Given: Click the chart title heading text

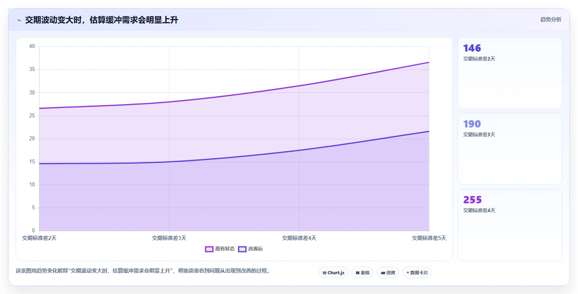Looking at the screenshot, I should 102,20.
